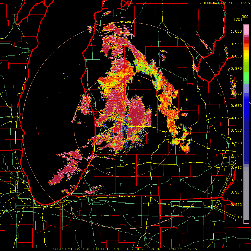Click the 50 NMI range ring label

pos(125,74)
